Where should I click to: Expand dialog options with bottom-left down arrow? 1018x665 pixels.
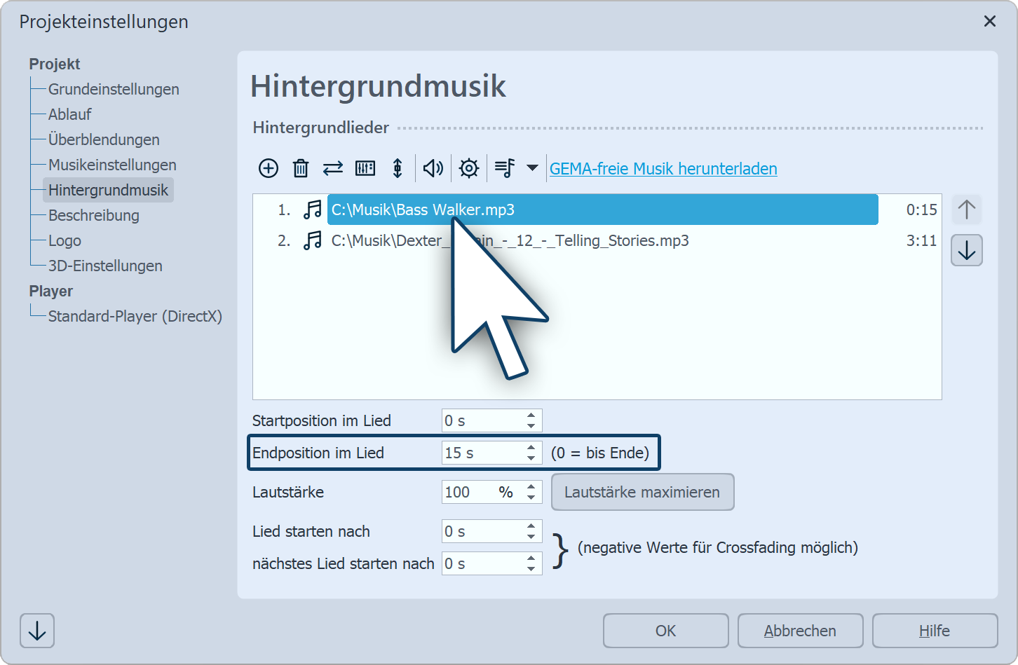pyautogui.click(x=37, y=631)
